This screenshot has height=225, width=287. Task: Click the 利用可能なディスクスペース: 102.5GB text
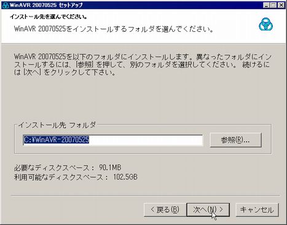(76, 177)
